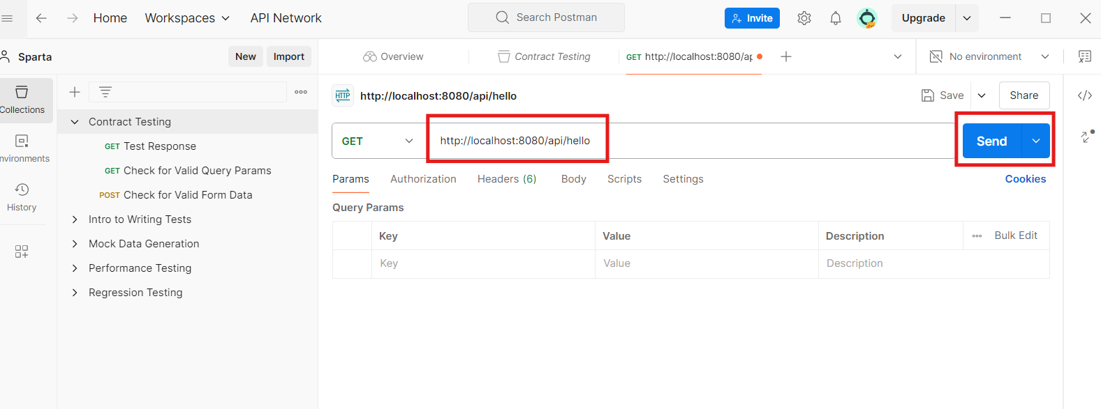This screenshot has height=409, width=1101.
Task: Open the tab list dropdown chevron
Action: (898, 56)
